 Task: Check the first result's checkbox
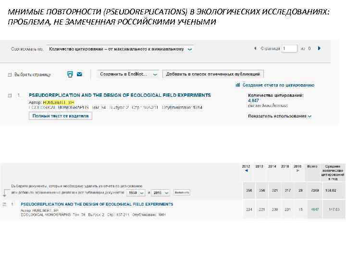(x=10, y=95)
